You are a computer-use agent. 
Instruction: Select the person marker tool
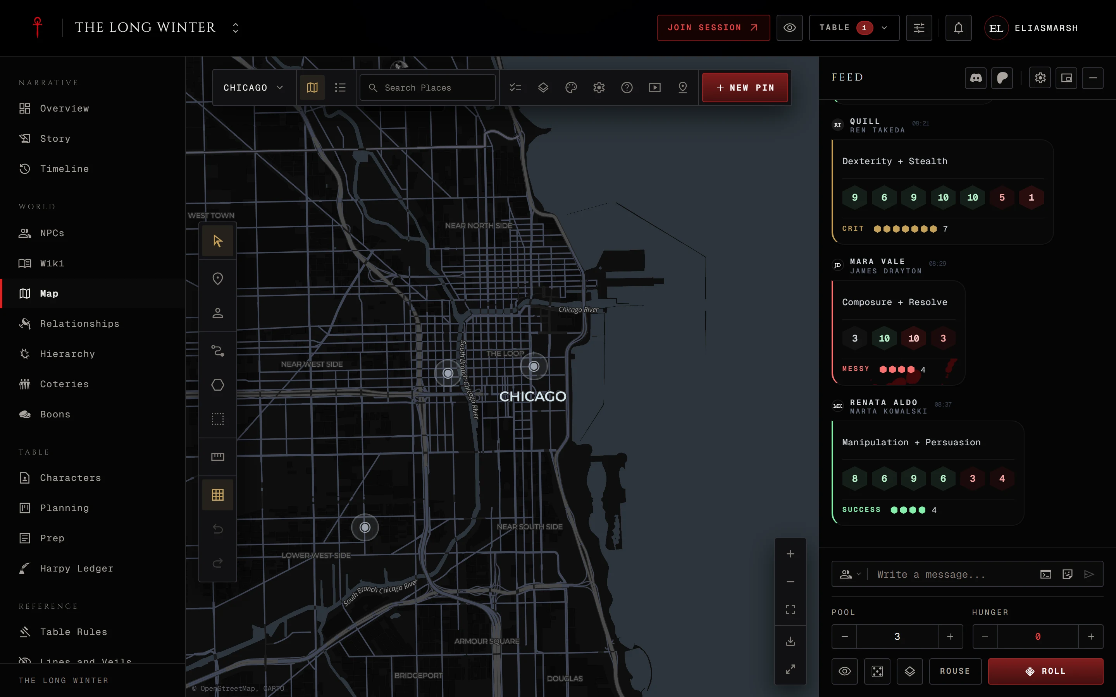pos(218,313)
